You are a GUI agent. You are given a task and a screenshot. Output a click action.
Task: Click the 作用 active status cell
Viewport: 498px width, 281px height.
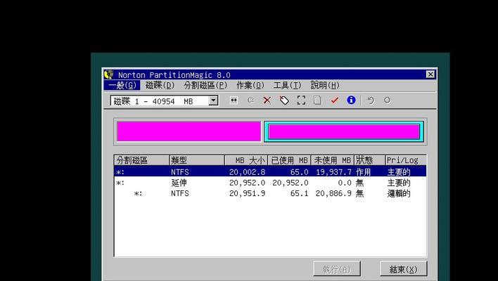(x=364, y=172)
